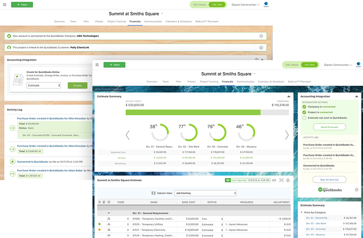
Task: Click green status dot on 01510 row
Action: pyautogui.click(x=99, y=224)
